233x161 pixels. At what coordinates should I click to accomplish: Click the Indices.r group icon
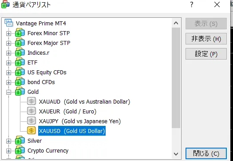[x=20, y=52]
